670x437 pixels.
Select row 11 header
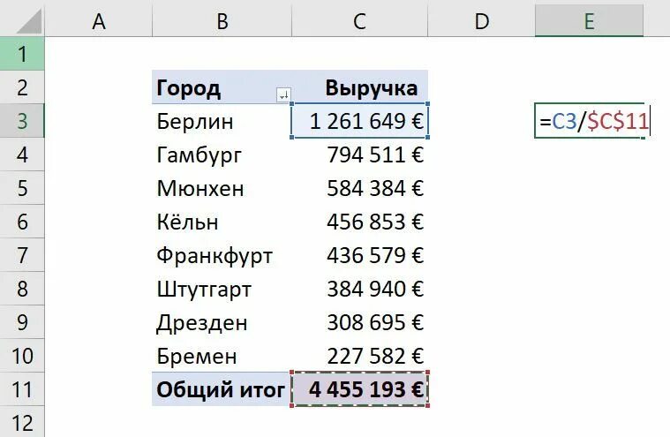(x=22, y=389)
